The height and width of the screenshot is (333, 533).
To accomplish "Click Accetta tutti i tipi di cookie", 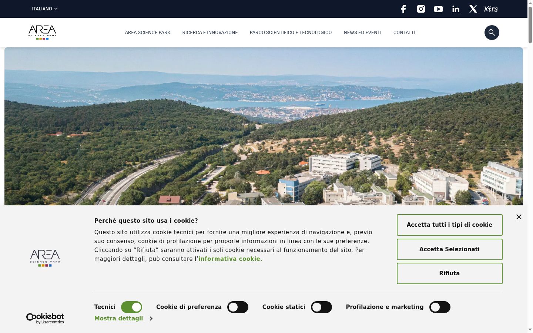I will pyautogui.click(x=449, y=225).
